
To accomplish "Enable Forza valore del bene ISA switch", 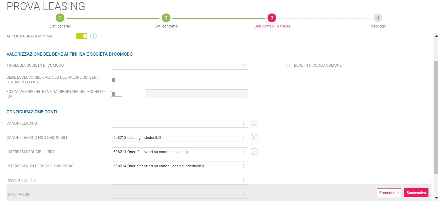I will 117,94.
